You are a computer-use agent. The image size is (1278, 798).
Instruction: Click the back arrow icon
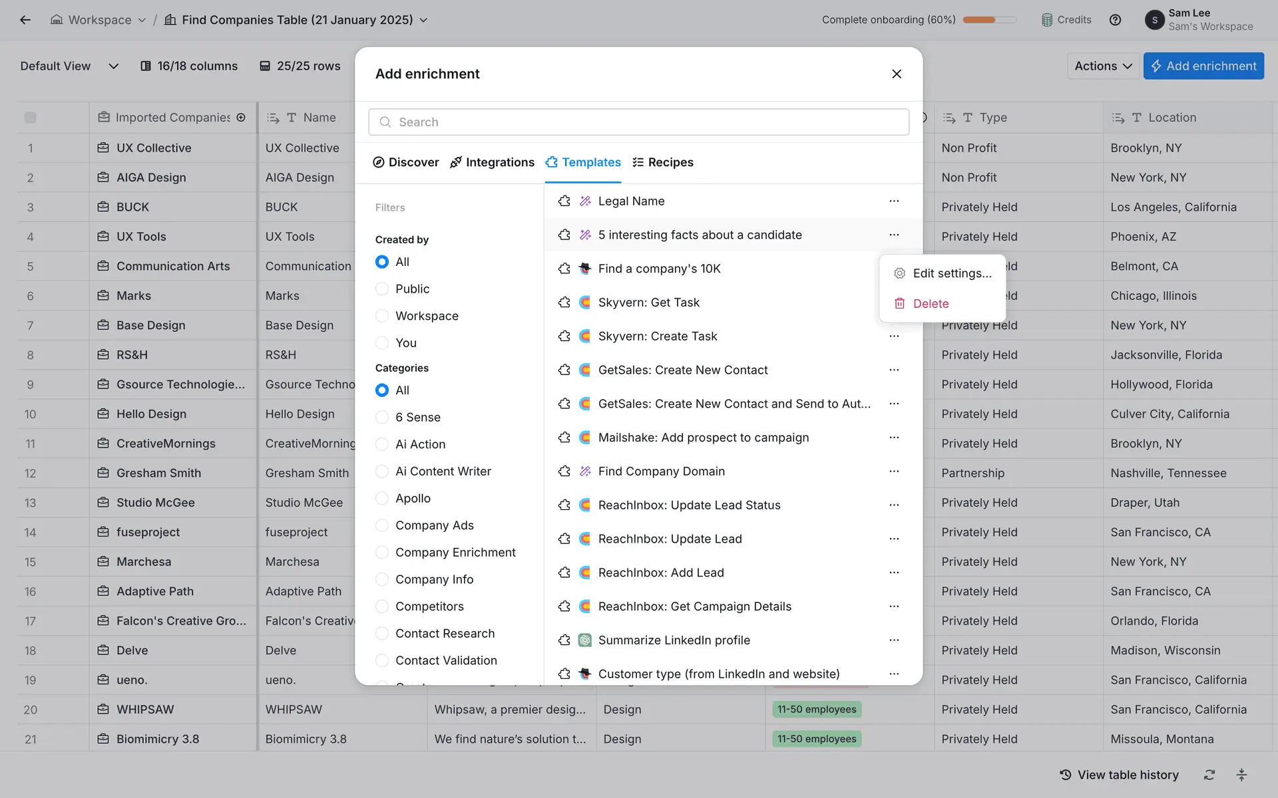pos(25,20)
